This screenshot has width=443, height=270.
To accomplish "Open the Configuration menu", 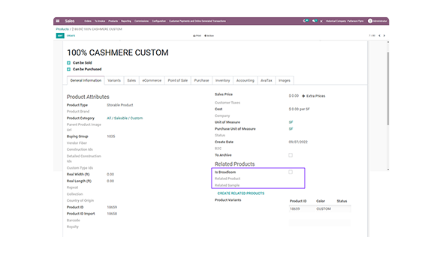I will [158, 21].
